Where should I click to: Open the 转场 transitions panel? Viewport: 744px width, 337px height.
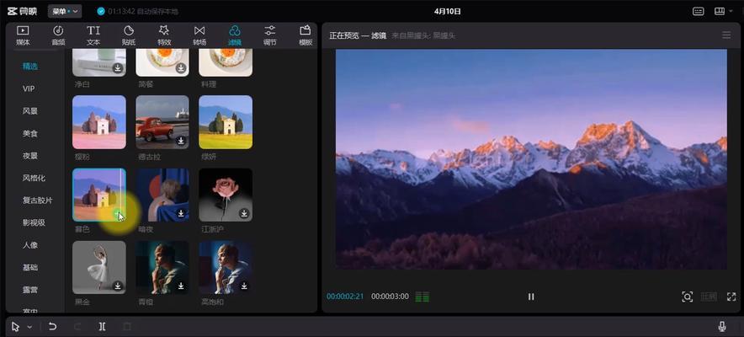[x=199, y=35]
